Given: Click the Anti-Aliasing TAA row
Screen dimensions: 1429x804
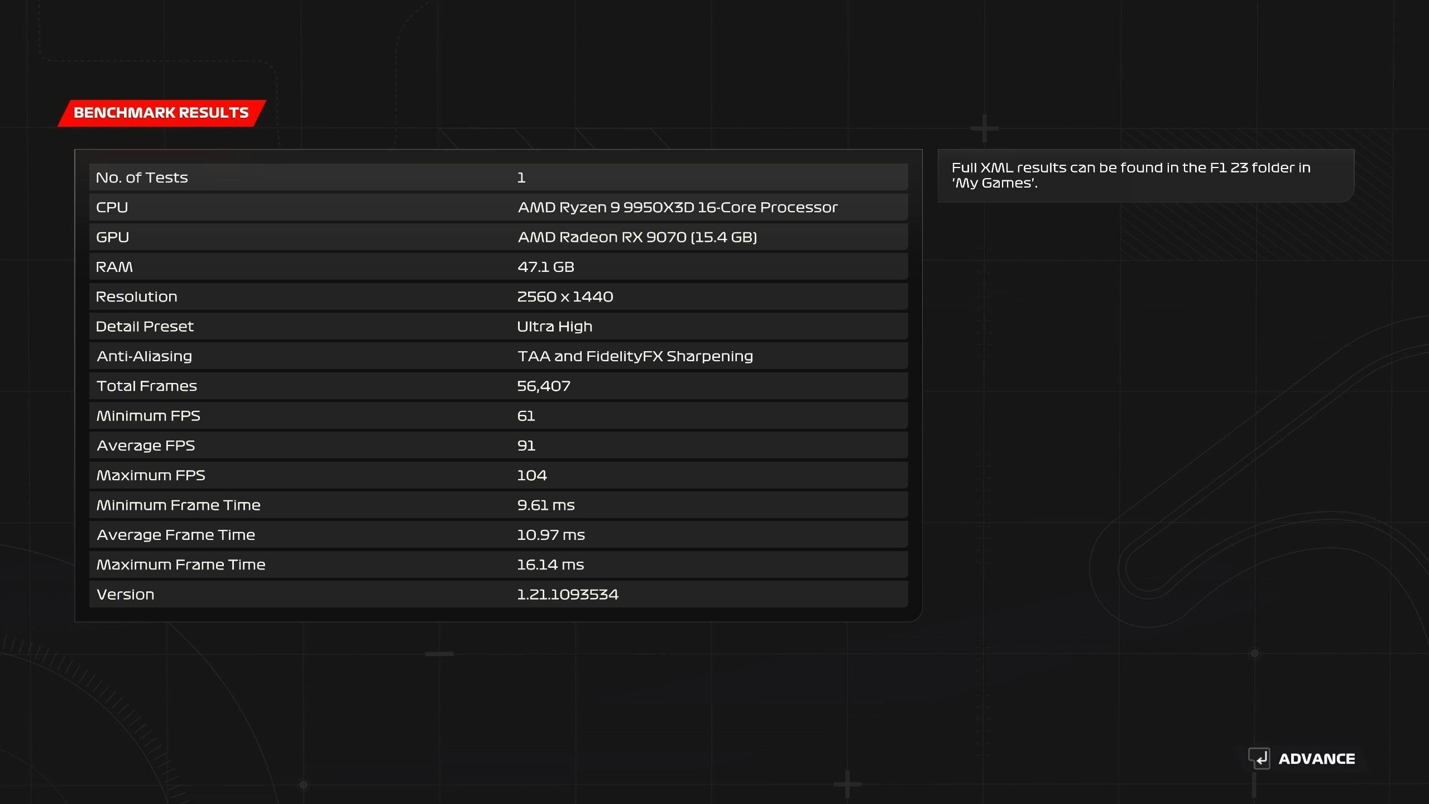Looking at the screenshot, I should click(x=498, y=356).
